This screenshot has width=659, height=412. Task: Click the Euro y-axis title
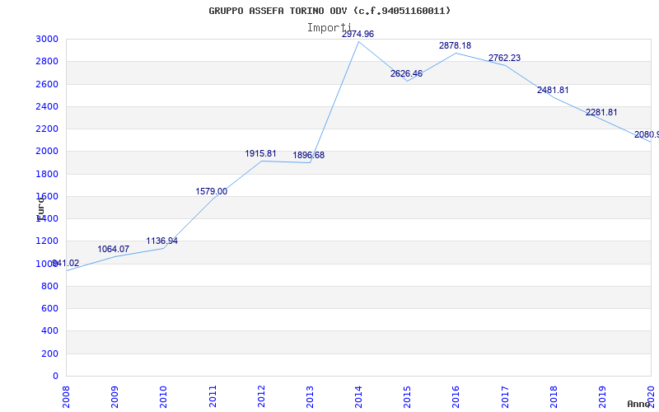point(40,208)
